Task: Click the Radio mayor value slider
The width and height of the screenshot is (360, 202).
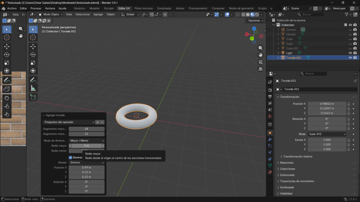Action: tap(86, 146)
